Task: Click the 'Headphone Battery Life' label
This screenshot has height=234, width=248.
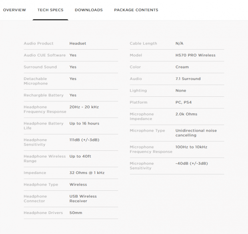Action: pyautogui.click(x=44, y=126)
